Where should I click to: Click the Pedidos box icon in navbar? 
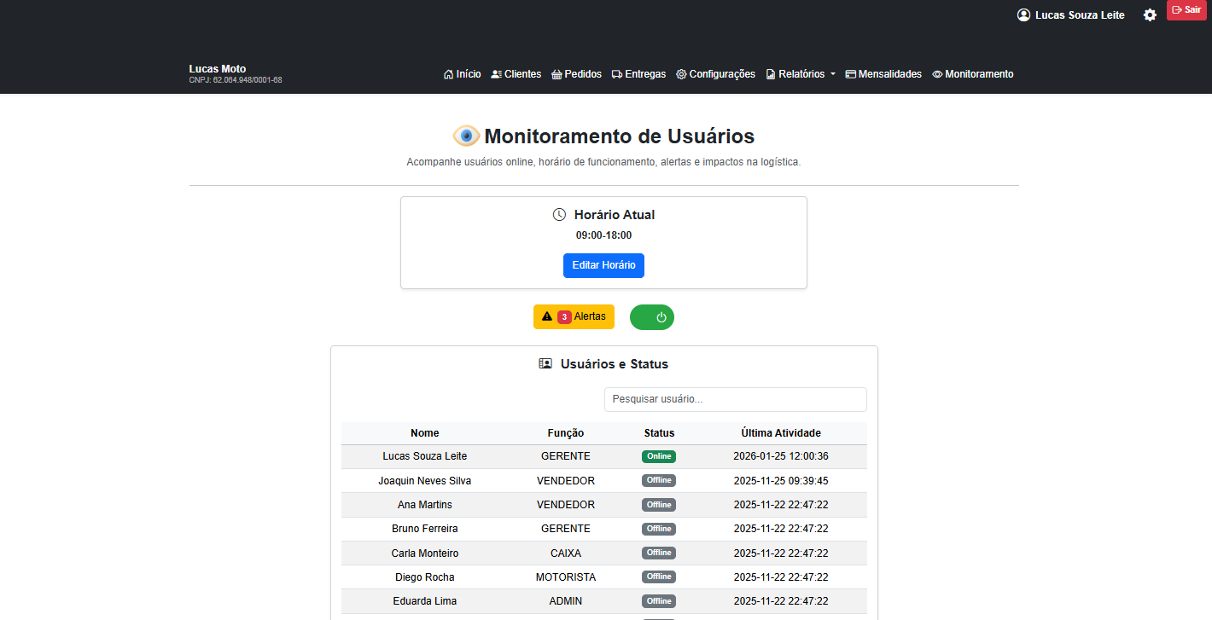[557, 74]
